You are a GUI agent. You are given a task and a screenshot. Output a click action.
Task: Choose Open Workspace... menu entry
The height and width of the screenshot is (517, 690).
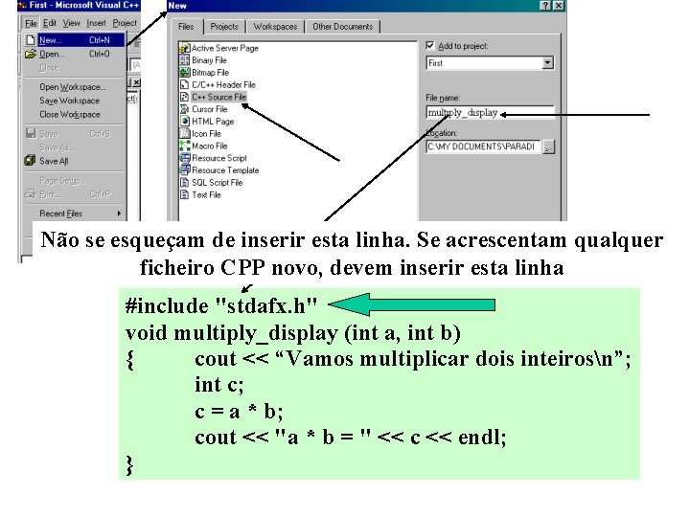73,87
